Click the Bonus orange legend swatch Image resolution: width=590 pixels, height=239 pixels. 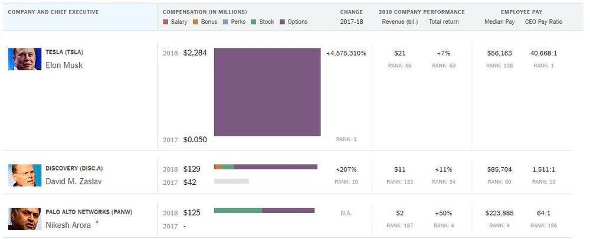point(196,22)
